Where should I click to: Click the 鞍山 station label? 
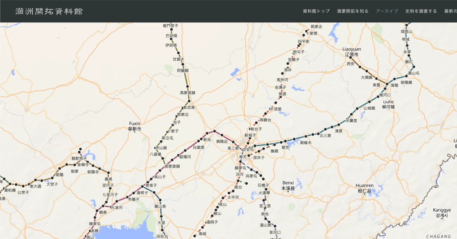point(217,213)
